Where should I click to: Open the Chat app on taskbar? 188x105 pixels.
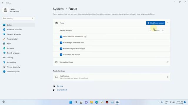click(86, 102)
